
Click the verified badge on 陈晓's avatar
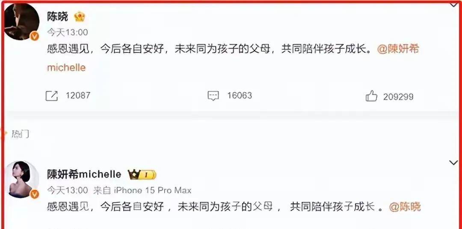pos(35,36)
